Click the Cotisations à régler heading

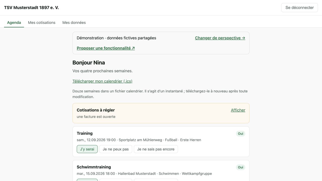96,110
